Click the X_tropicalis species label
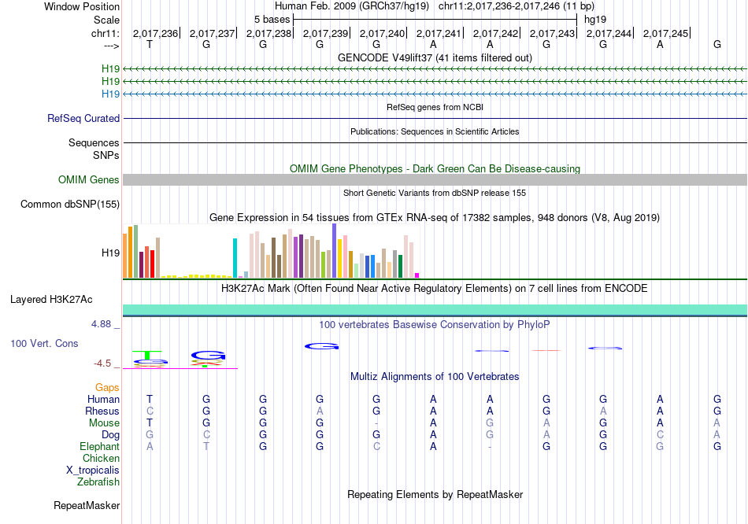The height and width of the screenshot is (524, 748). (93, 470)
